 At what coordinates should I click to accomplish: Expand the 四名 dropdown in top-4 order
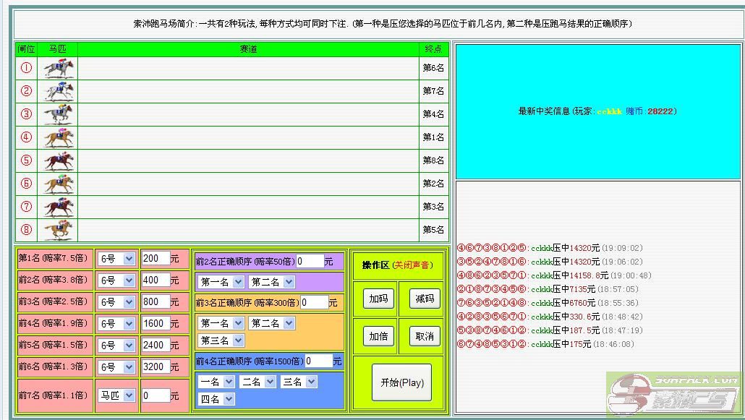coord(217,399)
